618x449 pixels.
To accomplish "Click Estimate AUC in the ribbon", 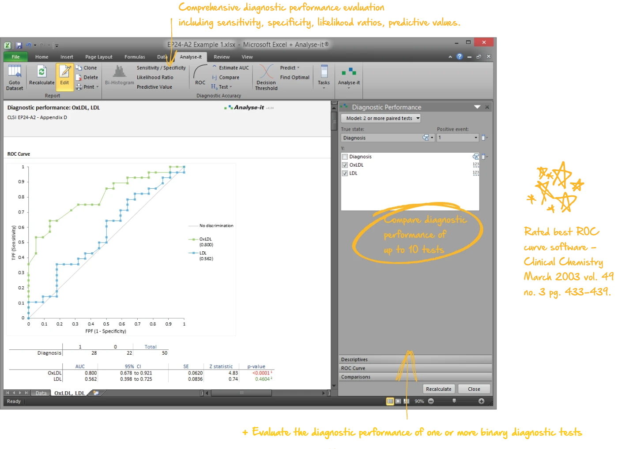I will tap(230, 68).
